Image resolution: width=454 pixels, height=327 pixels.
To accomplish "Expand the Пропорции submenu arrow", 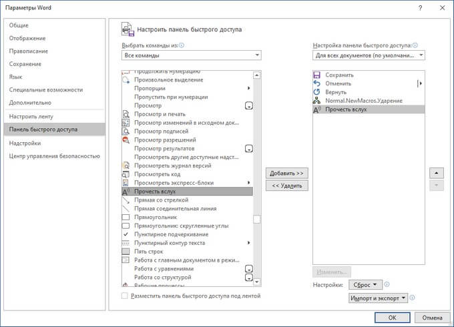I will 248,88.
